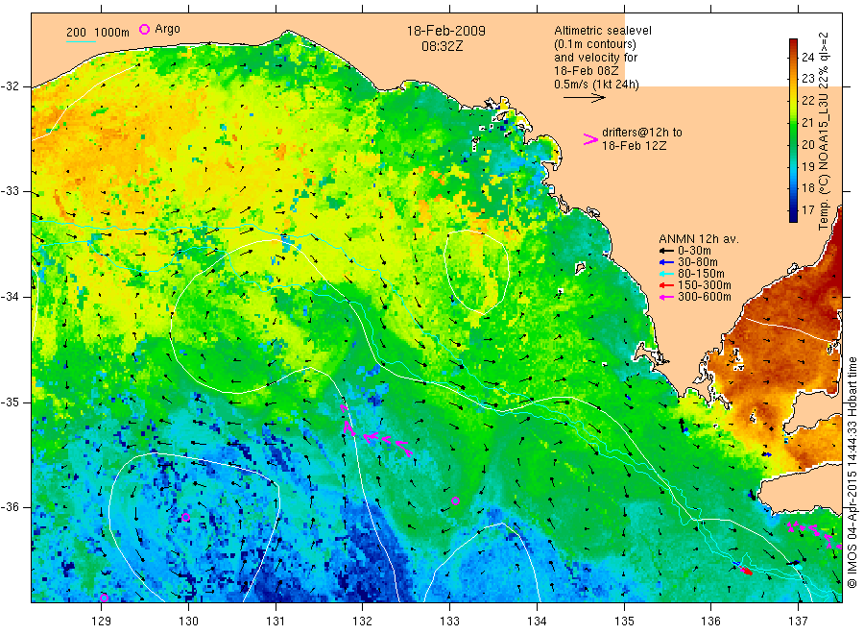864x634 pixels.
Task: Click longitude axis label 134
Action: pyautogui.click(x=537, y=622)
